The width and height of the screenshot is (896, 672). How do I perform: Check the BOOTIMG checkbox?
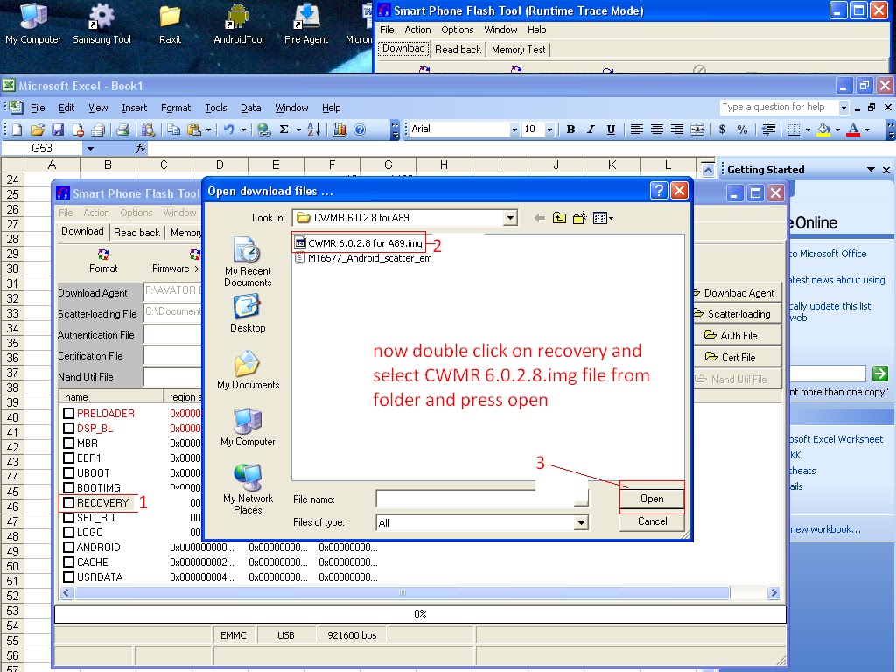point(68,487)
